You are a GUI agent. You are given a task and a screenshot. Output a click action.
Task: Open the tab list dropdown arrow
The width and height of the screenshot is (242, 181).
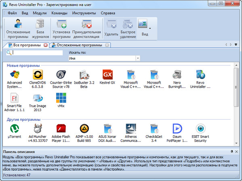(236, 44)
